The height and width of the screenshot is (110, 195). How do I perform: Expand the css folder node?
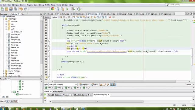(x=6, y=24)
